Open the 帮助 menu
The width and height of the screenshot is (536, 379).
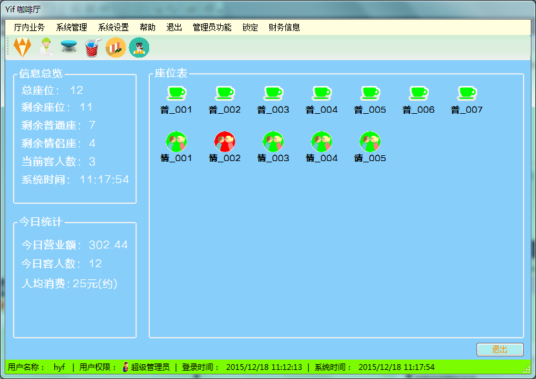(147, 27)
